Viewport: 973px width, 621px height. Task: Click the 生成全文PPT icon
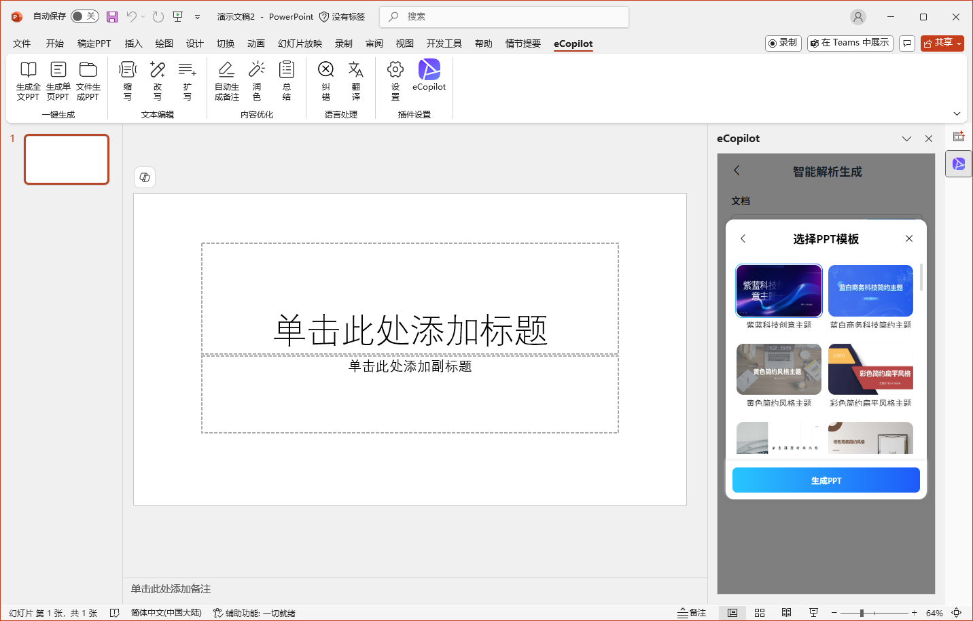click(x=28, y=70)
